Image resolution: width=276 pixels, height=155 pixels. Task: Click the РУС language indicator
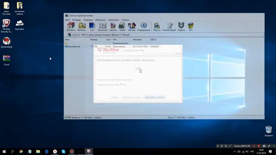tap(252, 152)
